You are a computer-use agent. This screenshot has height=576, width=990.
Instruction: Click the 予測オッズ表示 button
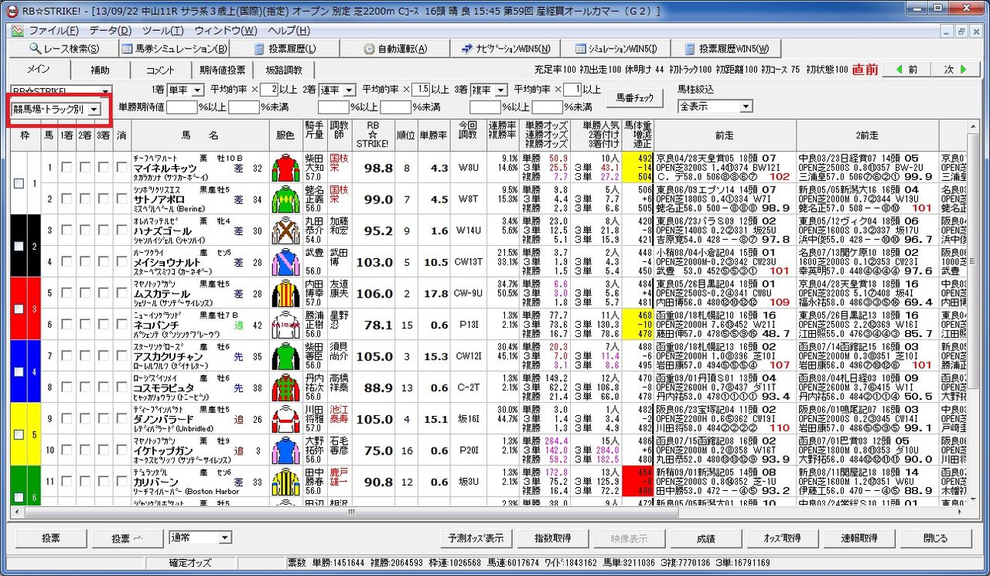(476, 538)
